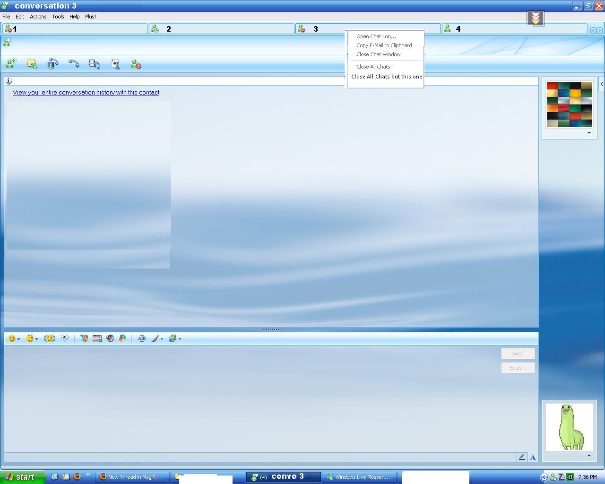Collapse the side panel with the arrow
The height and width of the screenshot is (484, 605).
601,84
